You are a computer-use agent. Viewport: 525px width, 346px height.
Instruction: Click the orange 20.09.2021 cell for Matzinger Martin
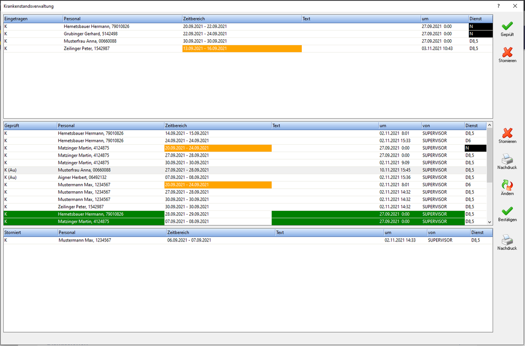coord(217,148)
